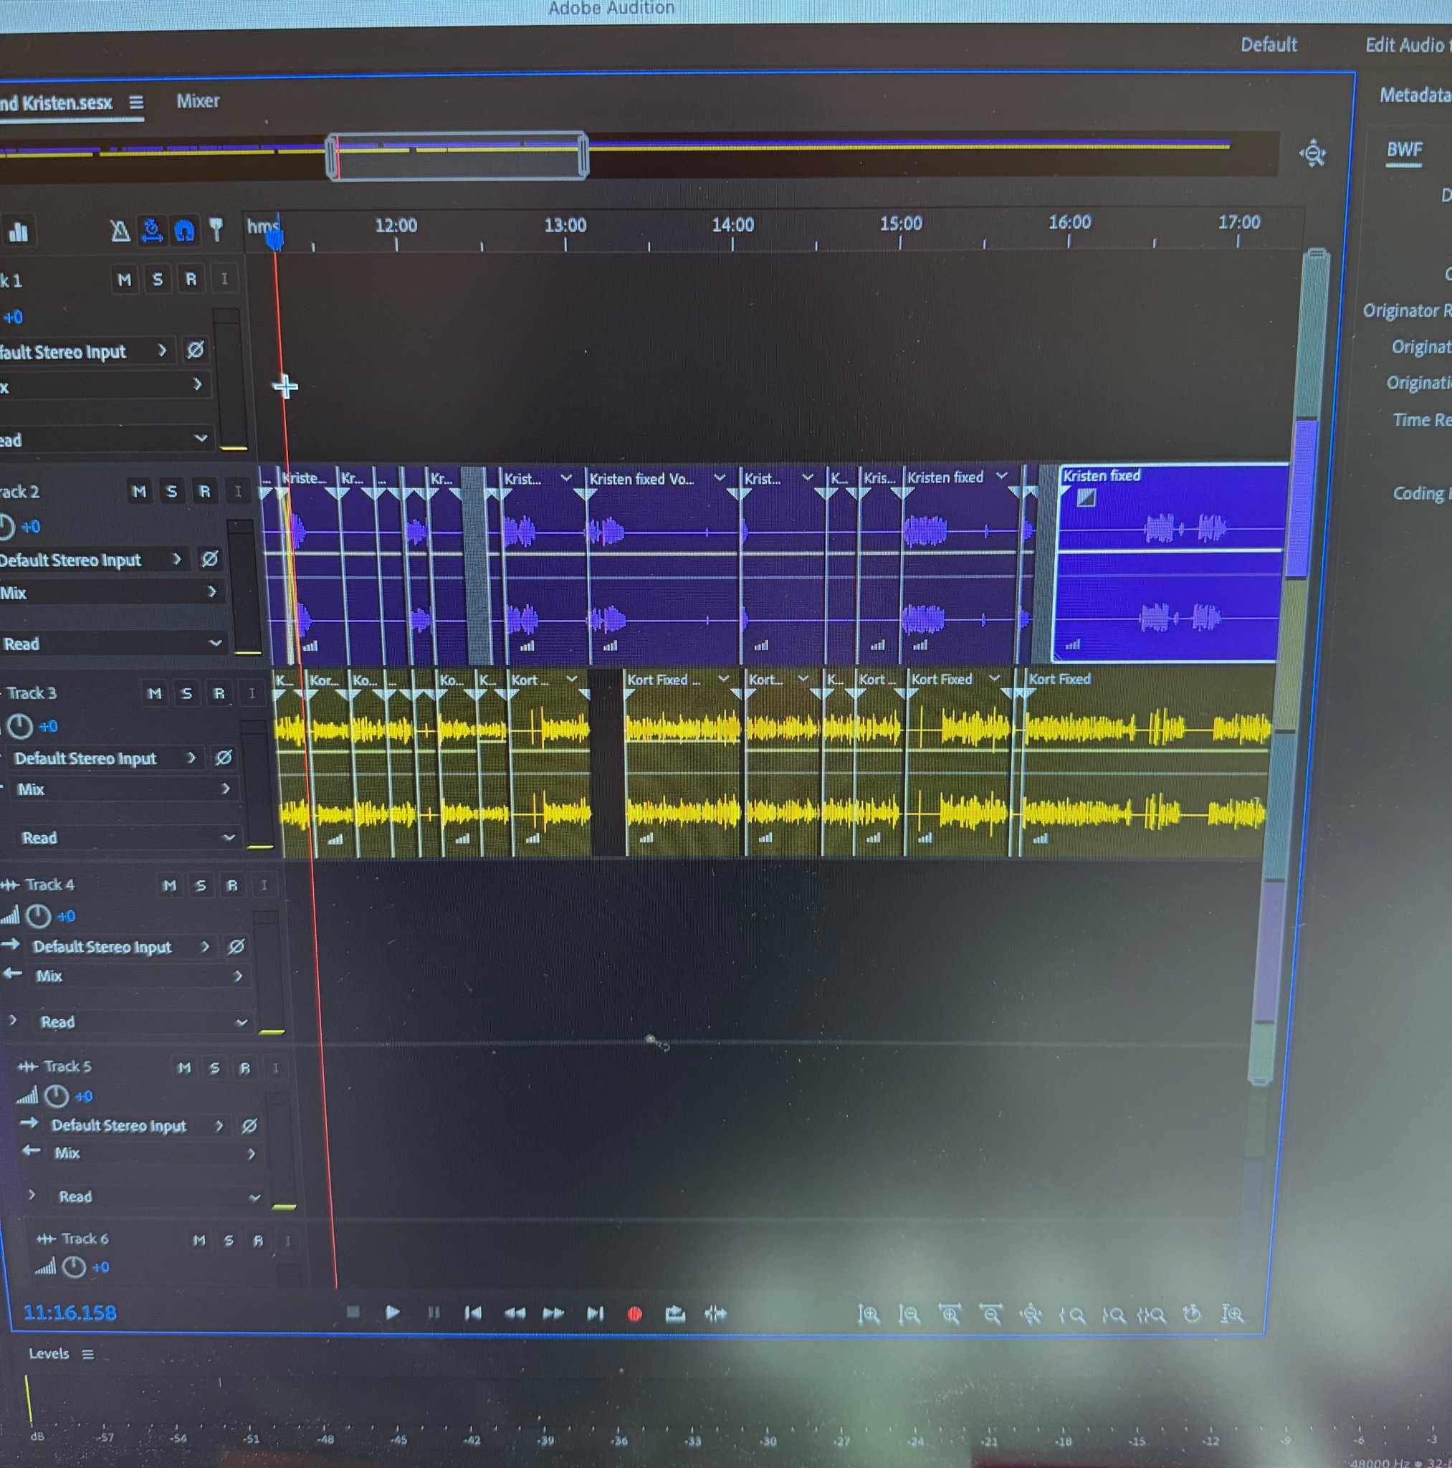The image size is (1452, 1468).
Task: Click the Skip Selection transport icon
Action: pyautogui.click(x=715, y=1313)
